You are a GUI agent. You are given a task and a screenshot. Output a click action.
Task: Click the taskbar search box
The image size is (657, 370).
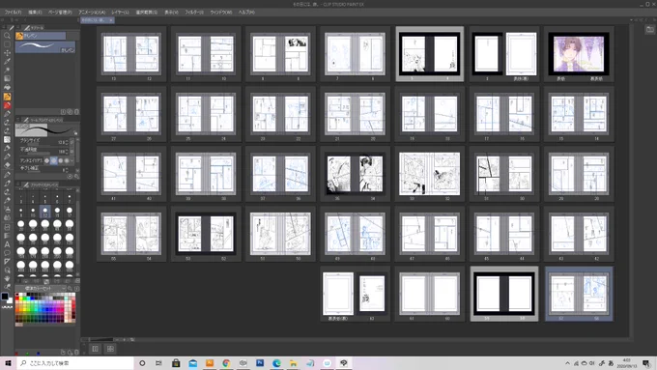[74, 363]
